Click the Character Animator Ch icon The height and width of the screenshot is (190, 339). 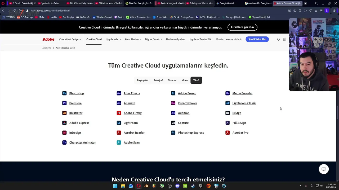[x=64, y=142]
